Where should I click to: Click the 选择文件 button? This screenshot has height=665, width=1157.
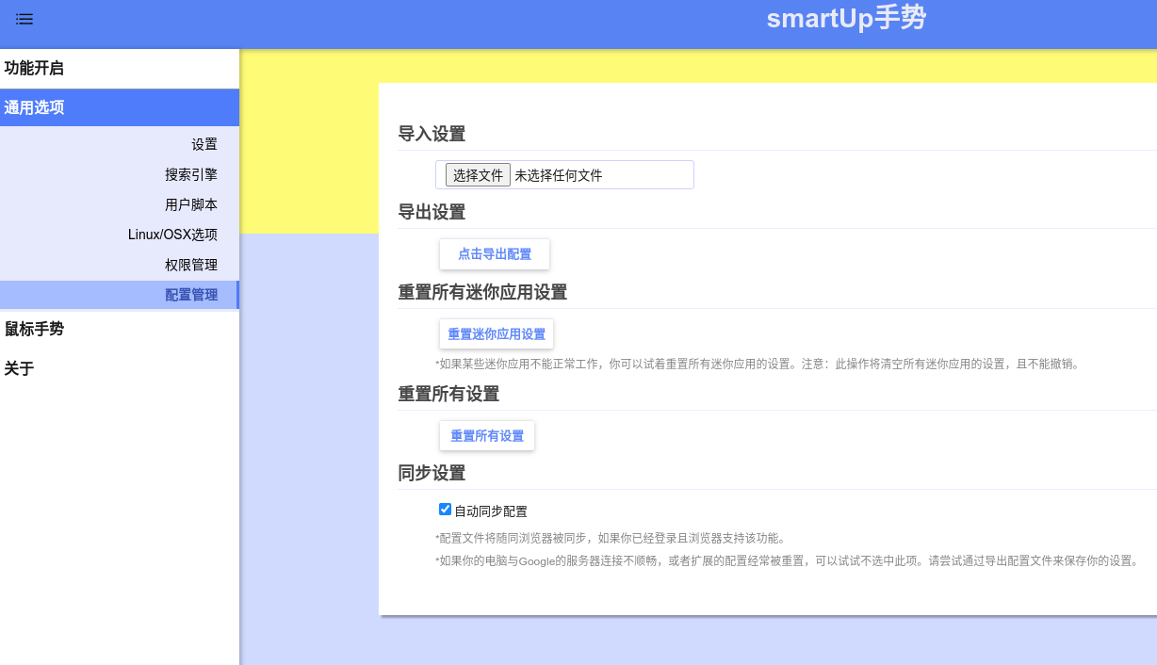coord(478,175)
